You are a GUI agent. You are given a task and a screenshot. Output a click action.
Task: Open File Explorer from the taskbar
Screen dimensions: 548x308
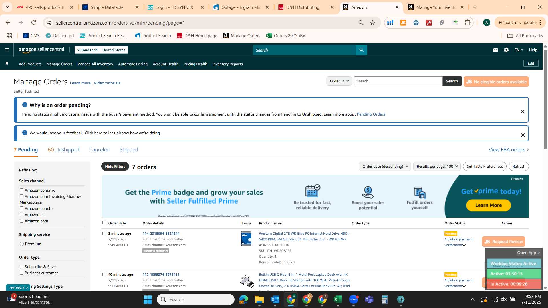(x=259, y=299)
